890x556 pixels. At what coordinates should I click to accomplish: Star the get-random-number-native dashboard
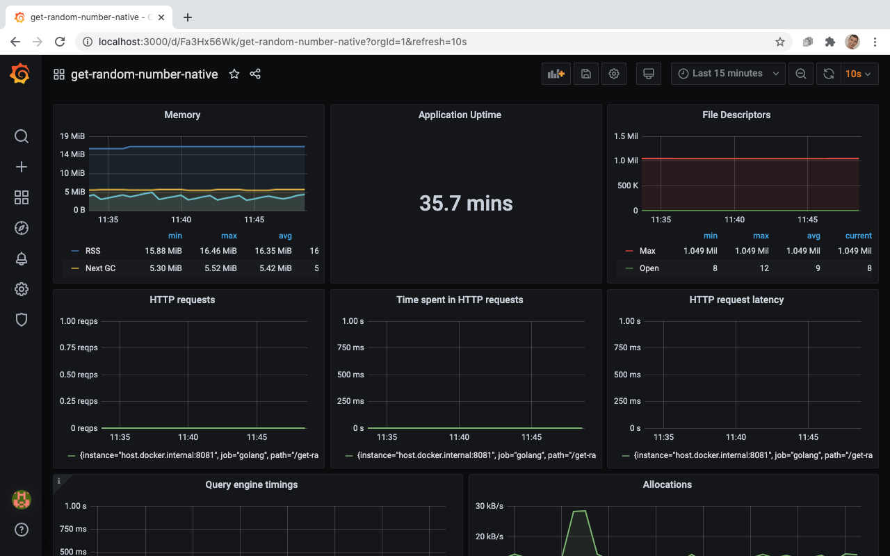click(x=234, y=74)
